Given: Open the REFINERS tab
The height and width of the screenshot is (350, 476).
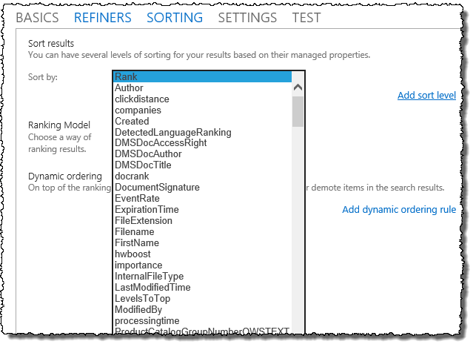Looking at the screenshot, I should coord(103,18).
